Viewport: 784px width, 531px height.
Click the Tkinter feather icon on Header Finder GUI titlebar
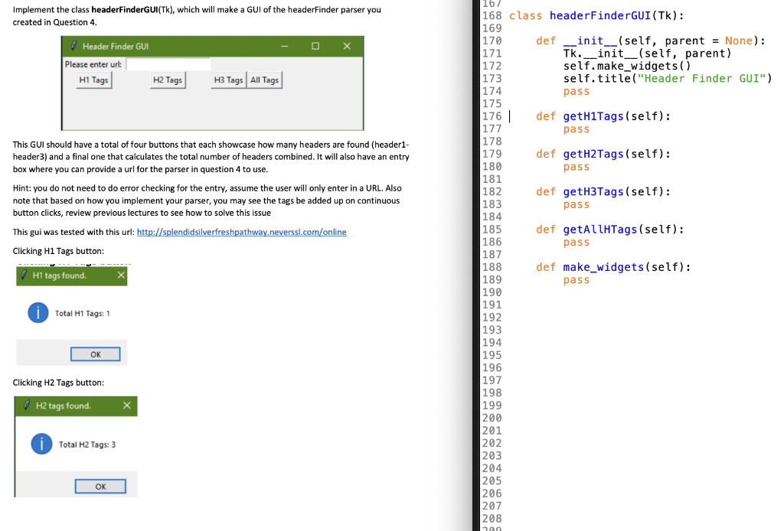(73, 46)
